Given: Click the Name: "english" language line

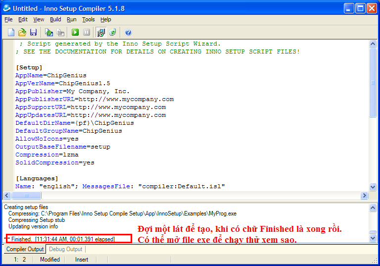Looking at the screenshot, I should [120, 186].
